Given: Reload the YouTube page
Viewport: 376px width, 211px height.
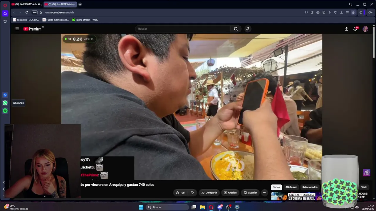Looking at the screenshot, I should click(x=27, y=12).
